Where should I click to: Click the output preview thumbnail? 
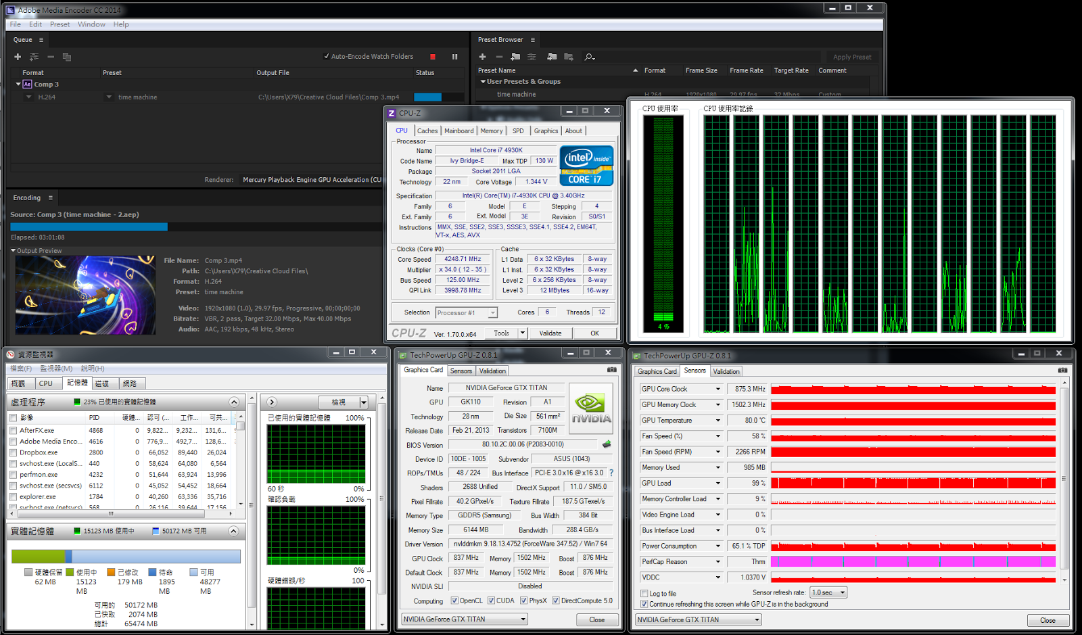(85, 295)
